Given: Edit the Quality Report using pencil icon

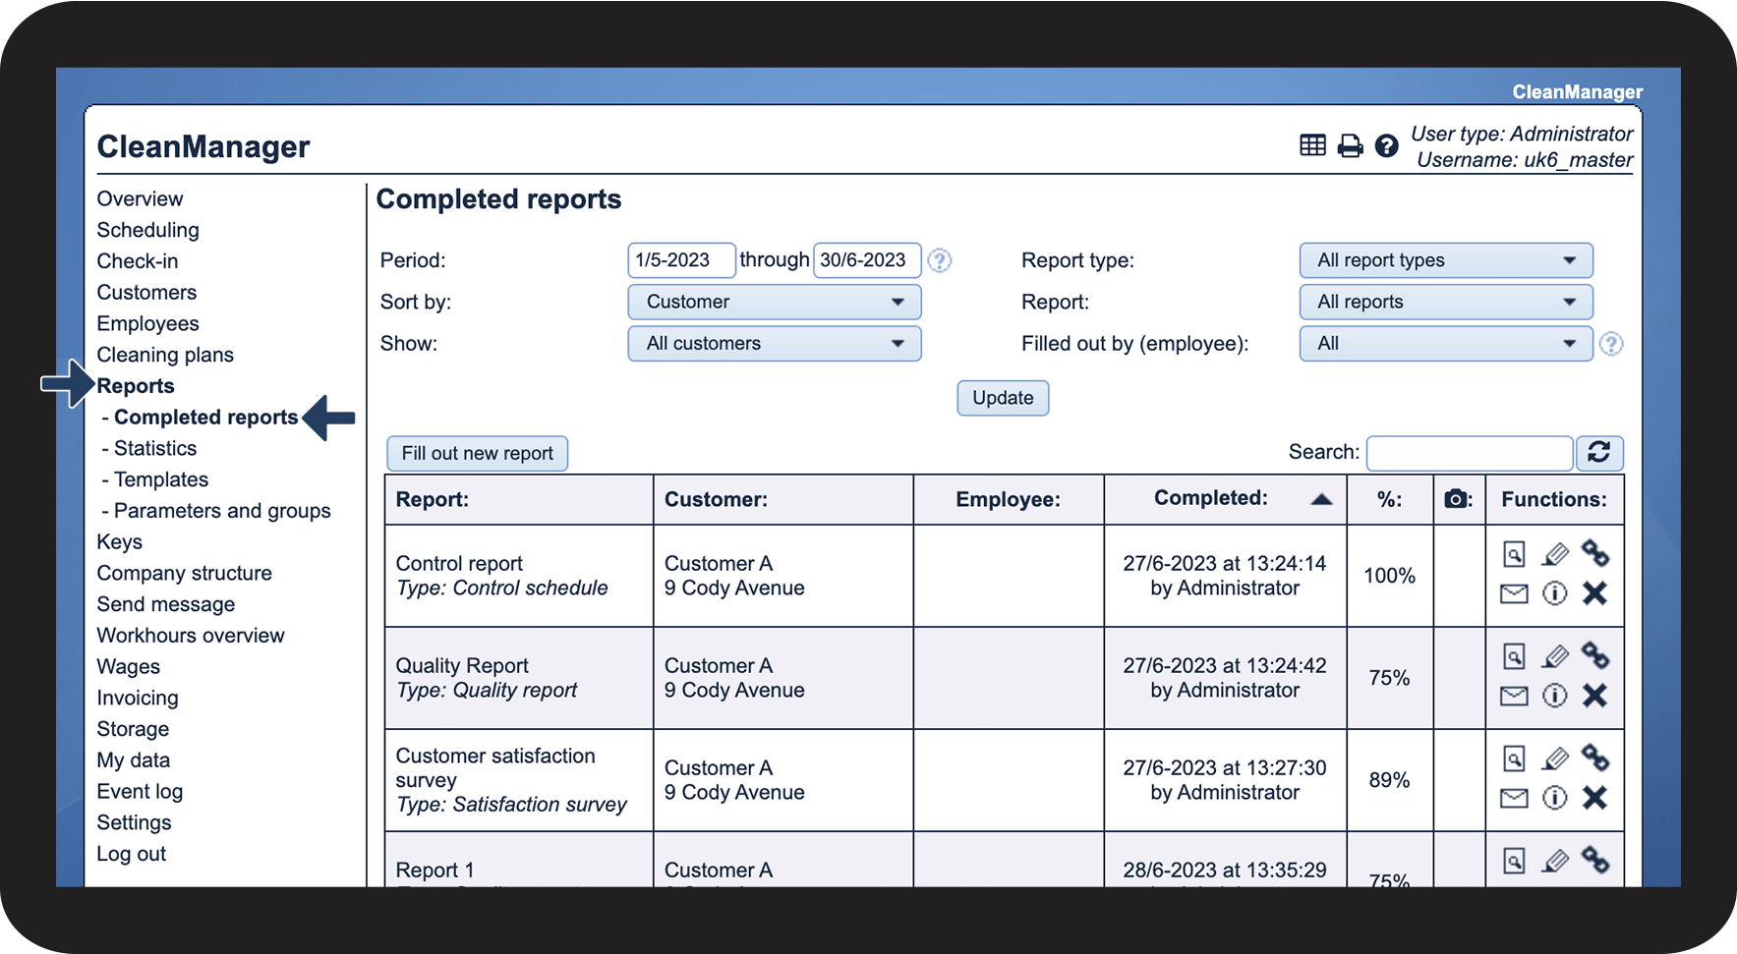Looking at the screenshot, I should (1554, 656).
